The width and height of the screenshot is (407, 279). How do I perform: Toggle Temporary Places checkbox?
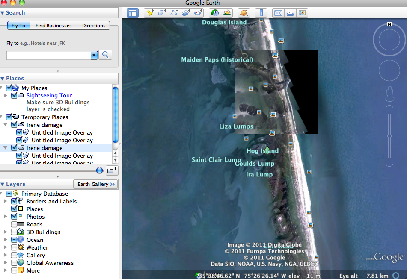pyautogui.click(x=9, y=117)
